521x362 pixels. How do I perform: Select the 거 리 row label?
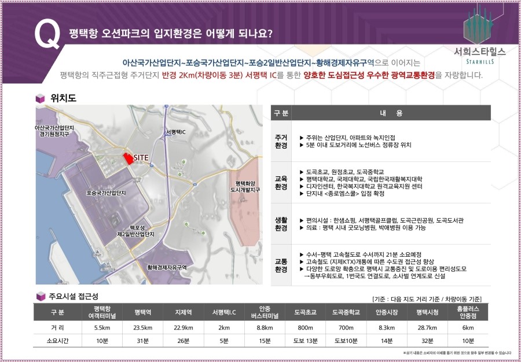[57, 328]
